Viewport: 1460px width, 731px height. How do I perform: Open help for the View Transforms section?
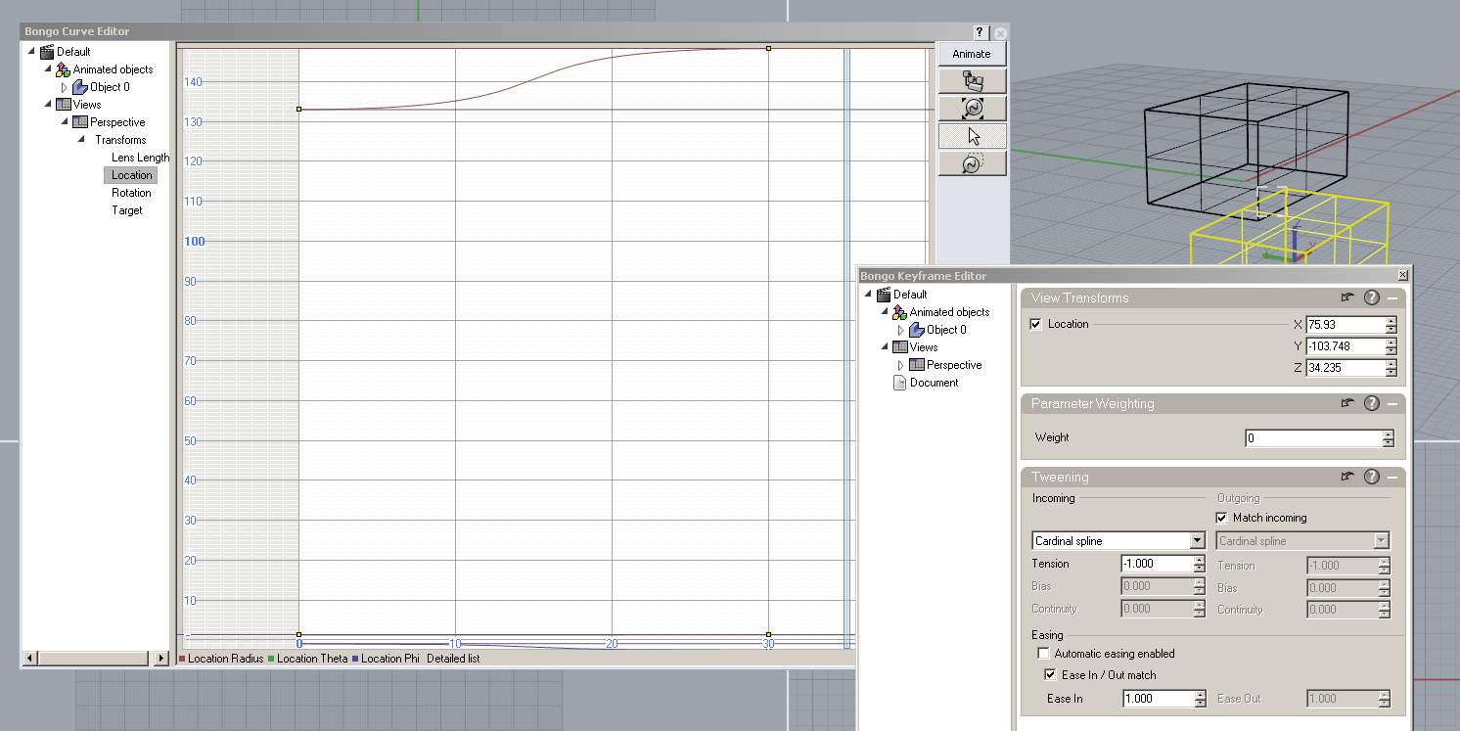pos(1371,297)
